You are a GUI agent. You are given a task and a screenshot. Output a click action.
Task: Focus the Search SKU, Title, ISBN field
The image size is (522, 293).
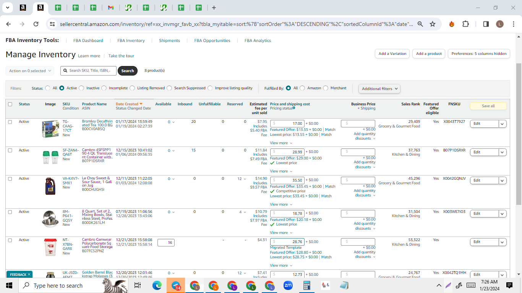pos(88,71)
